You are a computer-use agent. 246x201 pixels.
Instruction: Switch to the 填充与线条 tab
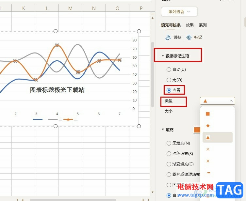[x=171, y=25]
